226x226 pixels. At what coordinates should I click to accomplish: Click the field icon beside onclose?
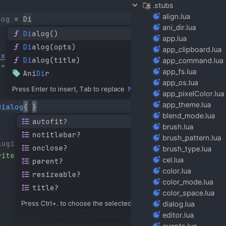(x=26, y=148)
